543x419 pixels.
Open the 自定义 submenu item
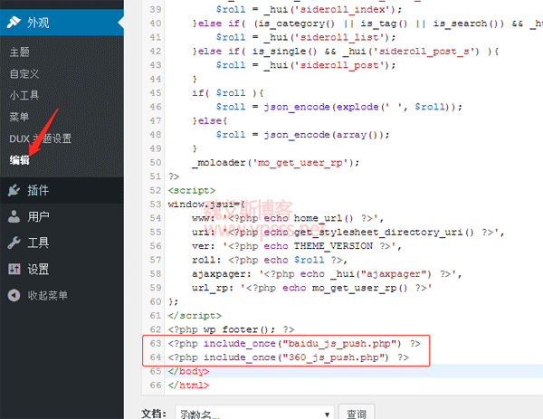pos(24,74)
